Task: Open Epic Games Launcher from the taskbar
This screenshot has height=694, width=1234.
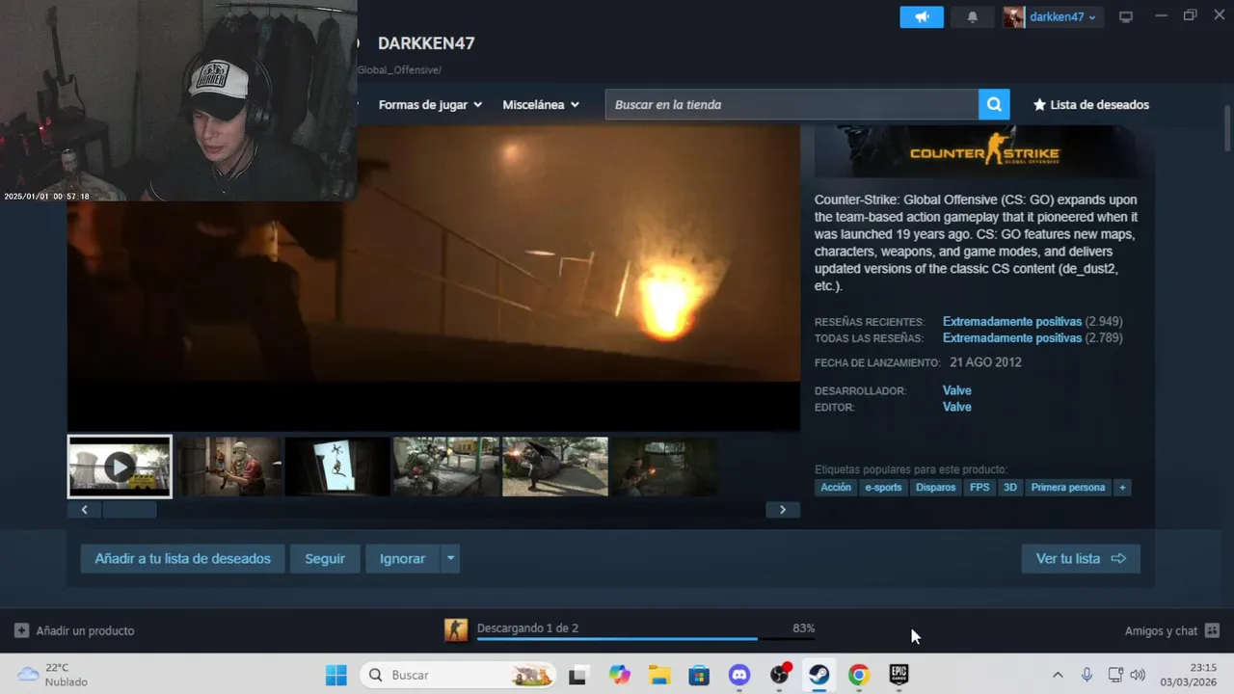Action: [899, 675]
